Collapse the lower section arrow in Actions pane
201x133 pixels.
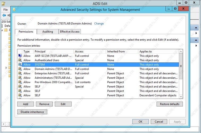196,40
